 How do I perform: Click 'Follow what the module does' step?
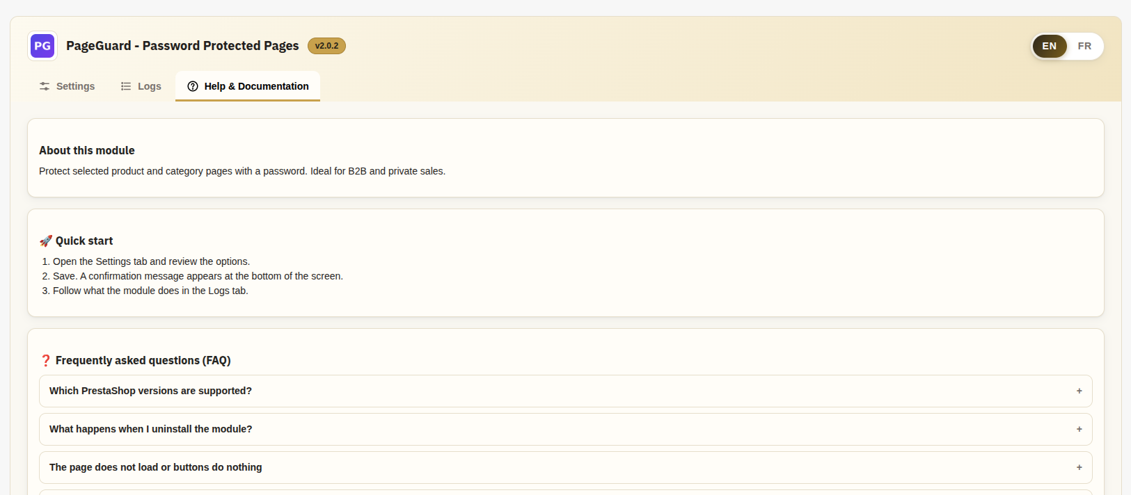click(x=150, y=291)
